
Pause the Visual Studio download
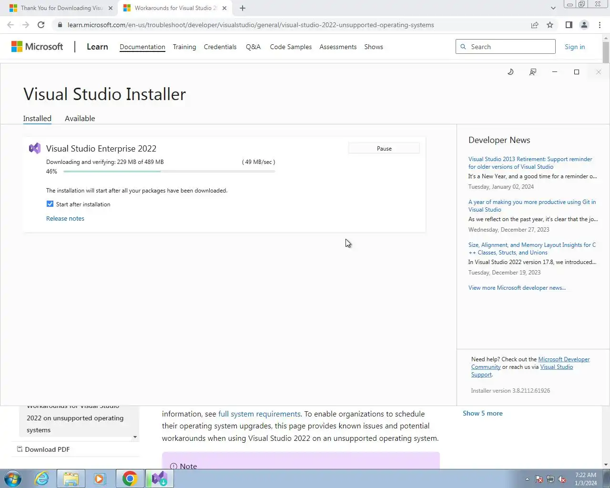point(384,148)
